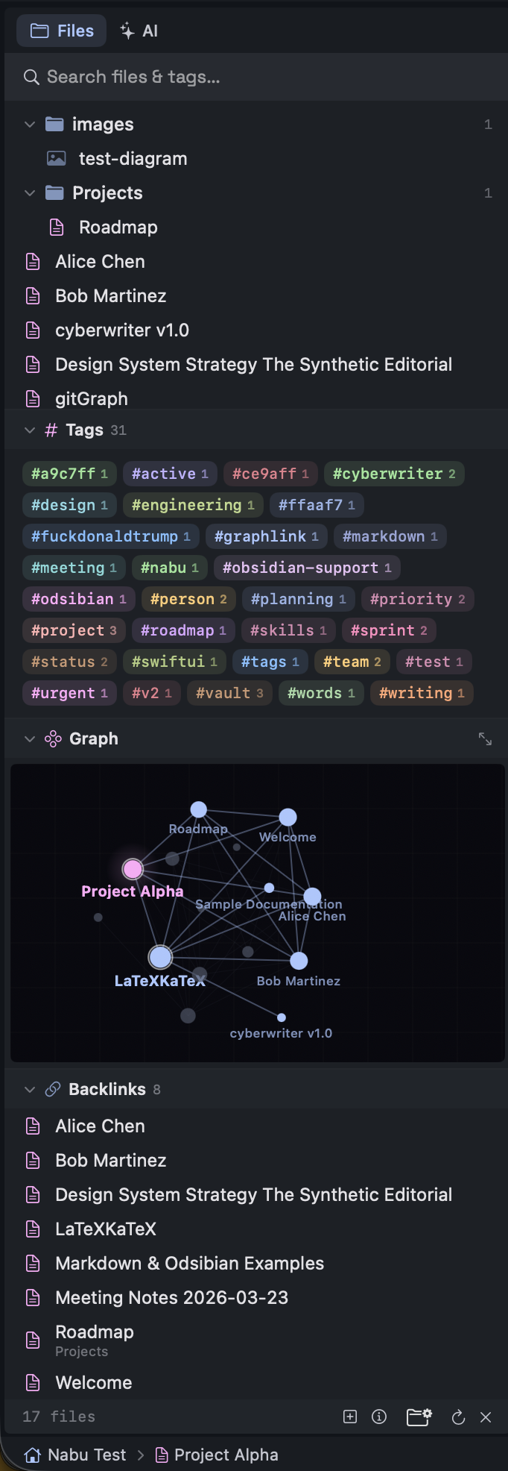Switch to the Files tab
Viewport: 508px width, 1471px height.
tap(61, 31)
